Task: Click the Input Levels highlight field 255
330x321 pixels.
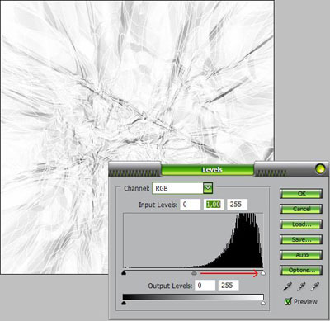Action: [x=237, y=205]
